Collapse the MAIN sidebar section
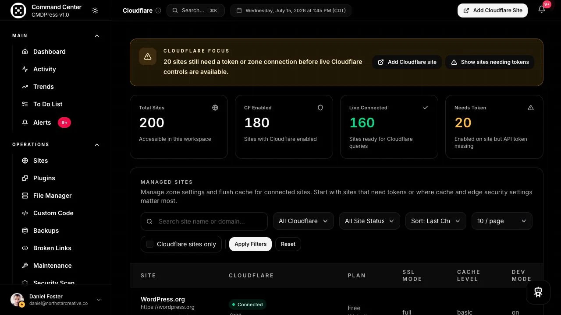 (x=97, y=35)
